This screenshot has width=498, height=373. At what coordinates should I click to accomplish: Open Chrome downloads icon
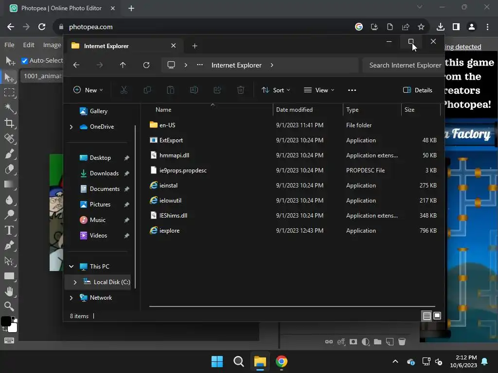pos(441,27)
